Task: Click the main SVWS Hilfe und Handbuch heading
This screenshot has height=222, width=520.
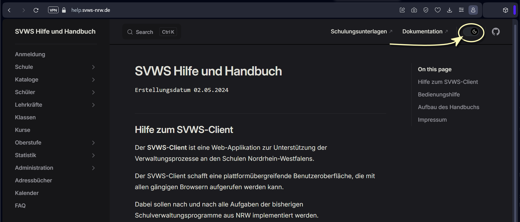Action: pyautogui.click(x=208, y=71)
